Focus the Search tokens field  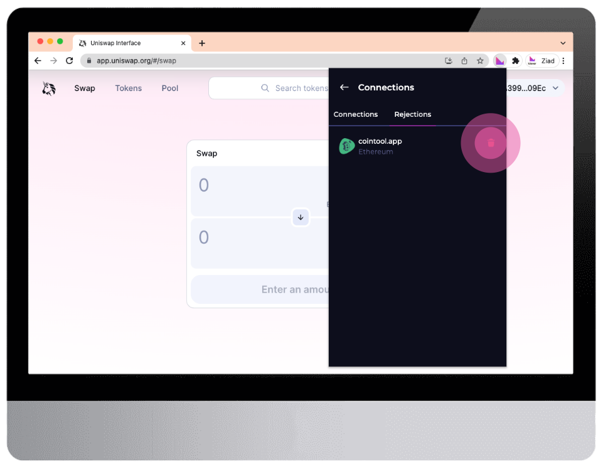(269, 88)
